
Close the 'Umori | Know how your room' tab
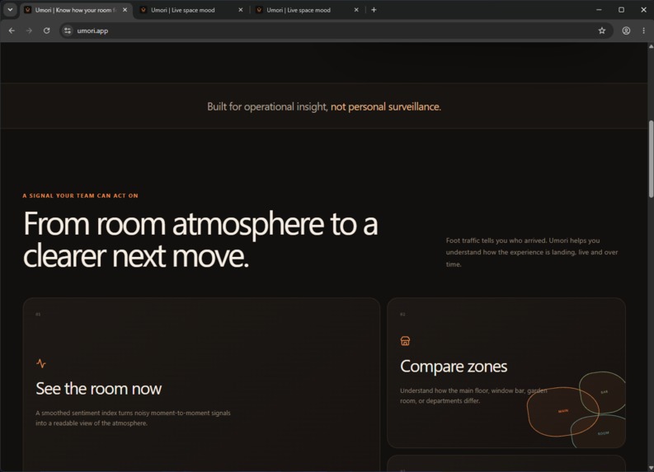point(125,10)
